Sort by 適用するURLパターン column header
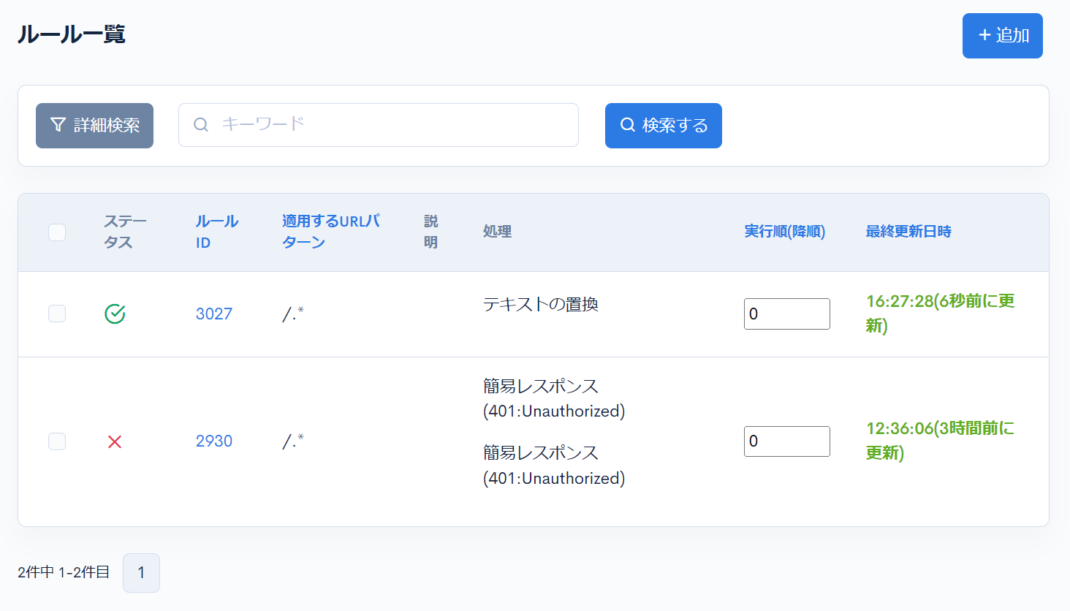The height and width of the screenshot is (611, 1070). (331, 232)
